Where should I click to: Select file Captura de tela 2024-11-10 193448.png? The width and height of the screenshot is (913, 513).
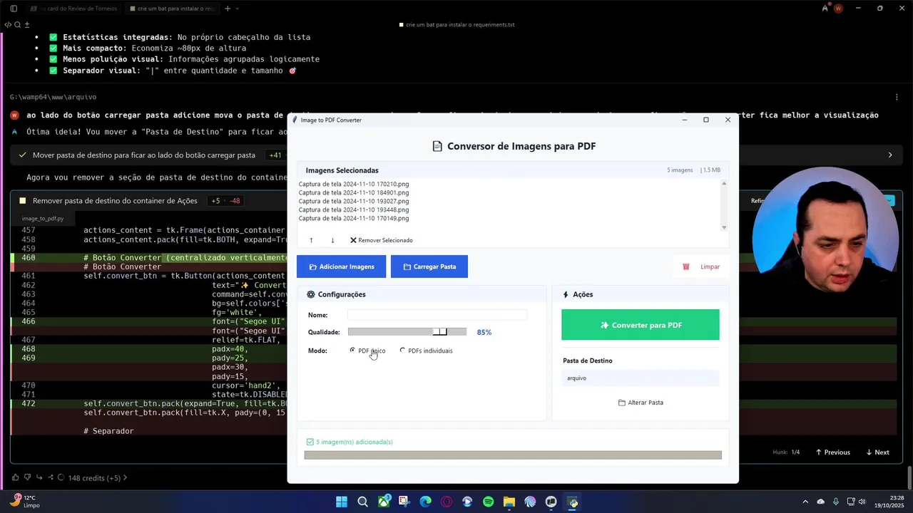click(x=354, y=209)
